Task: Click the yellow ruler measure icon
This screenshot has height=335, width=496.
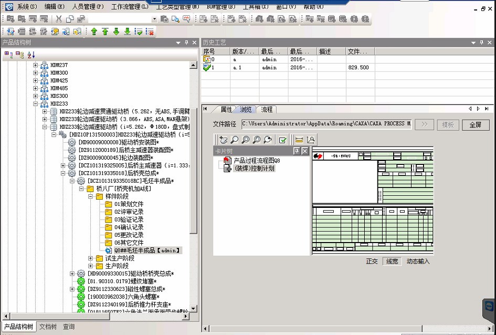Action: pos(299,140)
